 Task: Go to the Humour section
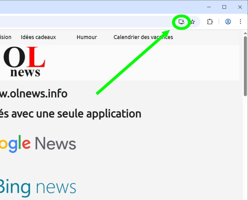pyautogui.click(x=87, y=37)
